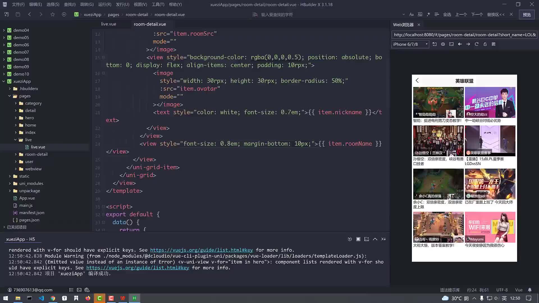The height and width of the screenshot is (303, 539).
Task: Click open-in-external-browser icon
Action: point(435,44)
